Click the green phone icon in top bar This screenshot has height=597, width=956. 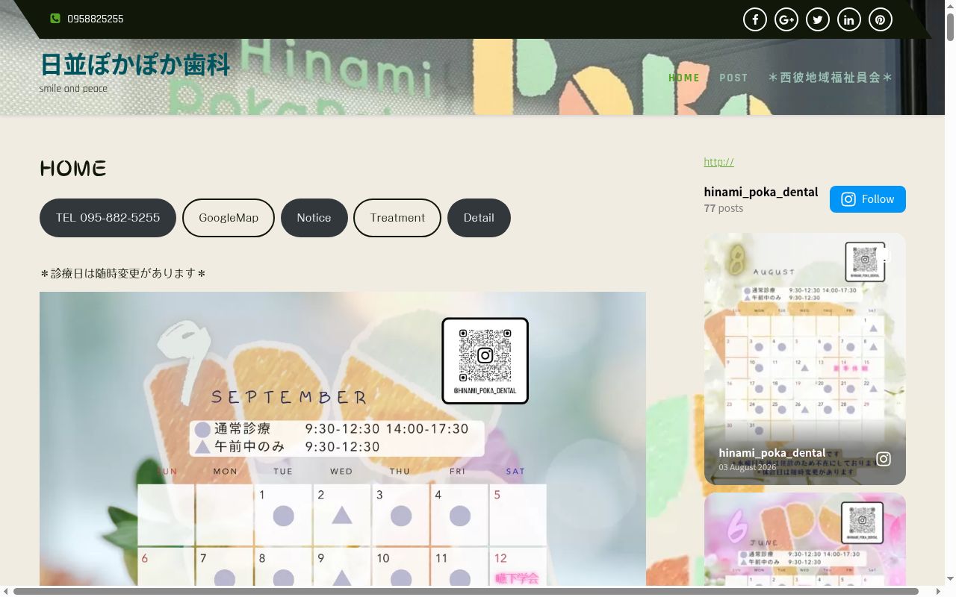[x=55, y=19]
